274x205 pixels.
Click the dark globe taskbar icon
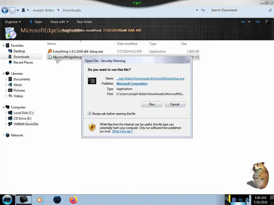pyautogui.click(x=57, y=200)
